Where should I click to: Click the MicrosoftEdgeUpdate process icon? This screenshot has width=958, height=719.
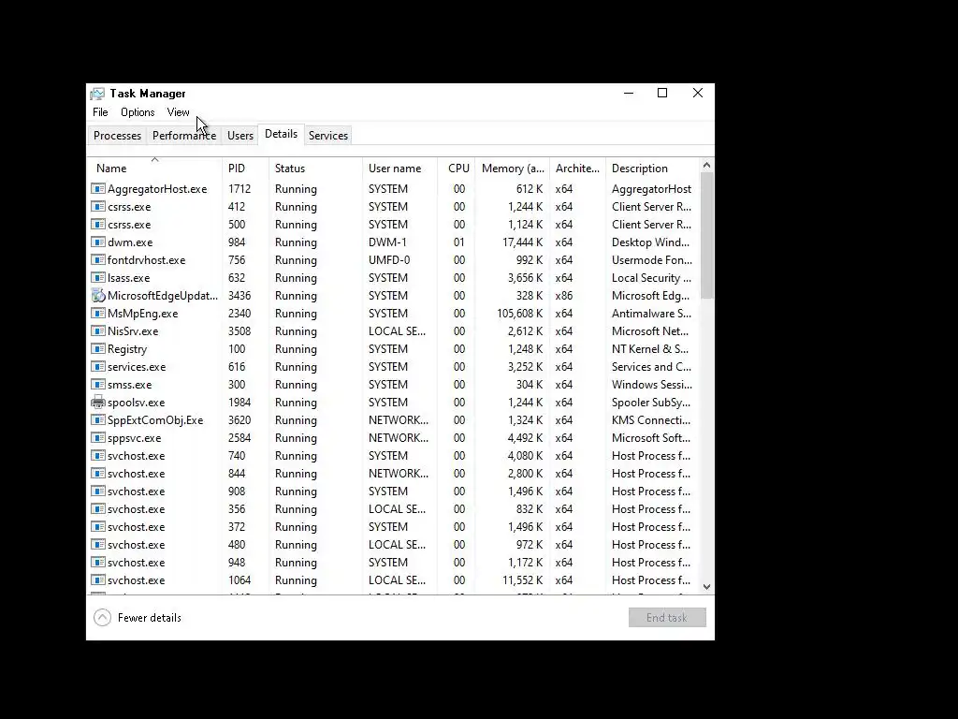[x=97, y=295]
